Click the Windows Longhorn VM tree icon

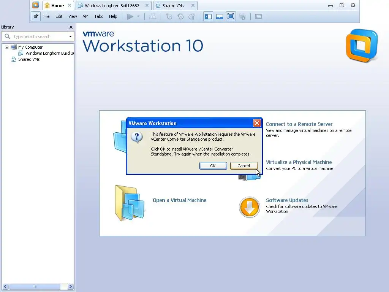(x=21, y=53)
